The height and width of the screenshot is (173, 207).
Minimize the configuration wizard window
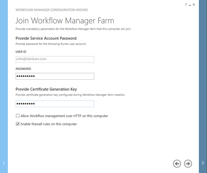click(190, 4)
